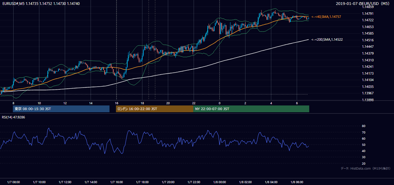Click hour label 2 under price chart
The height and width of the screenshot is (185, 394).
tap(245, 103)
